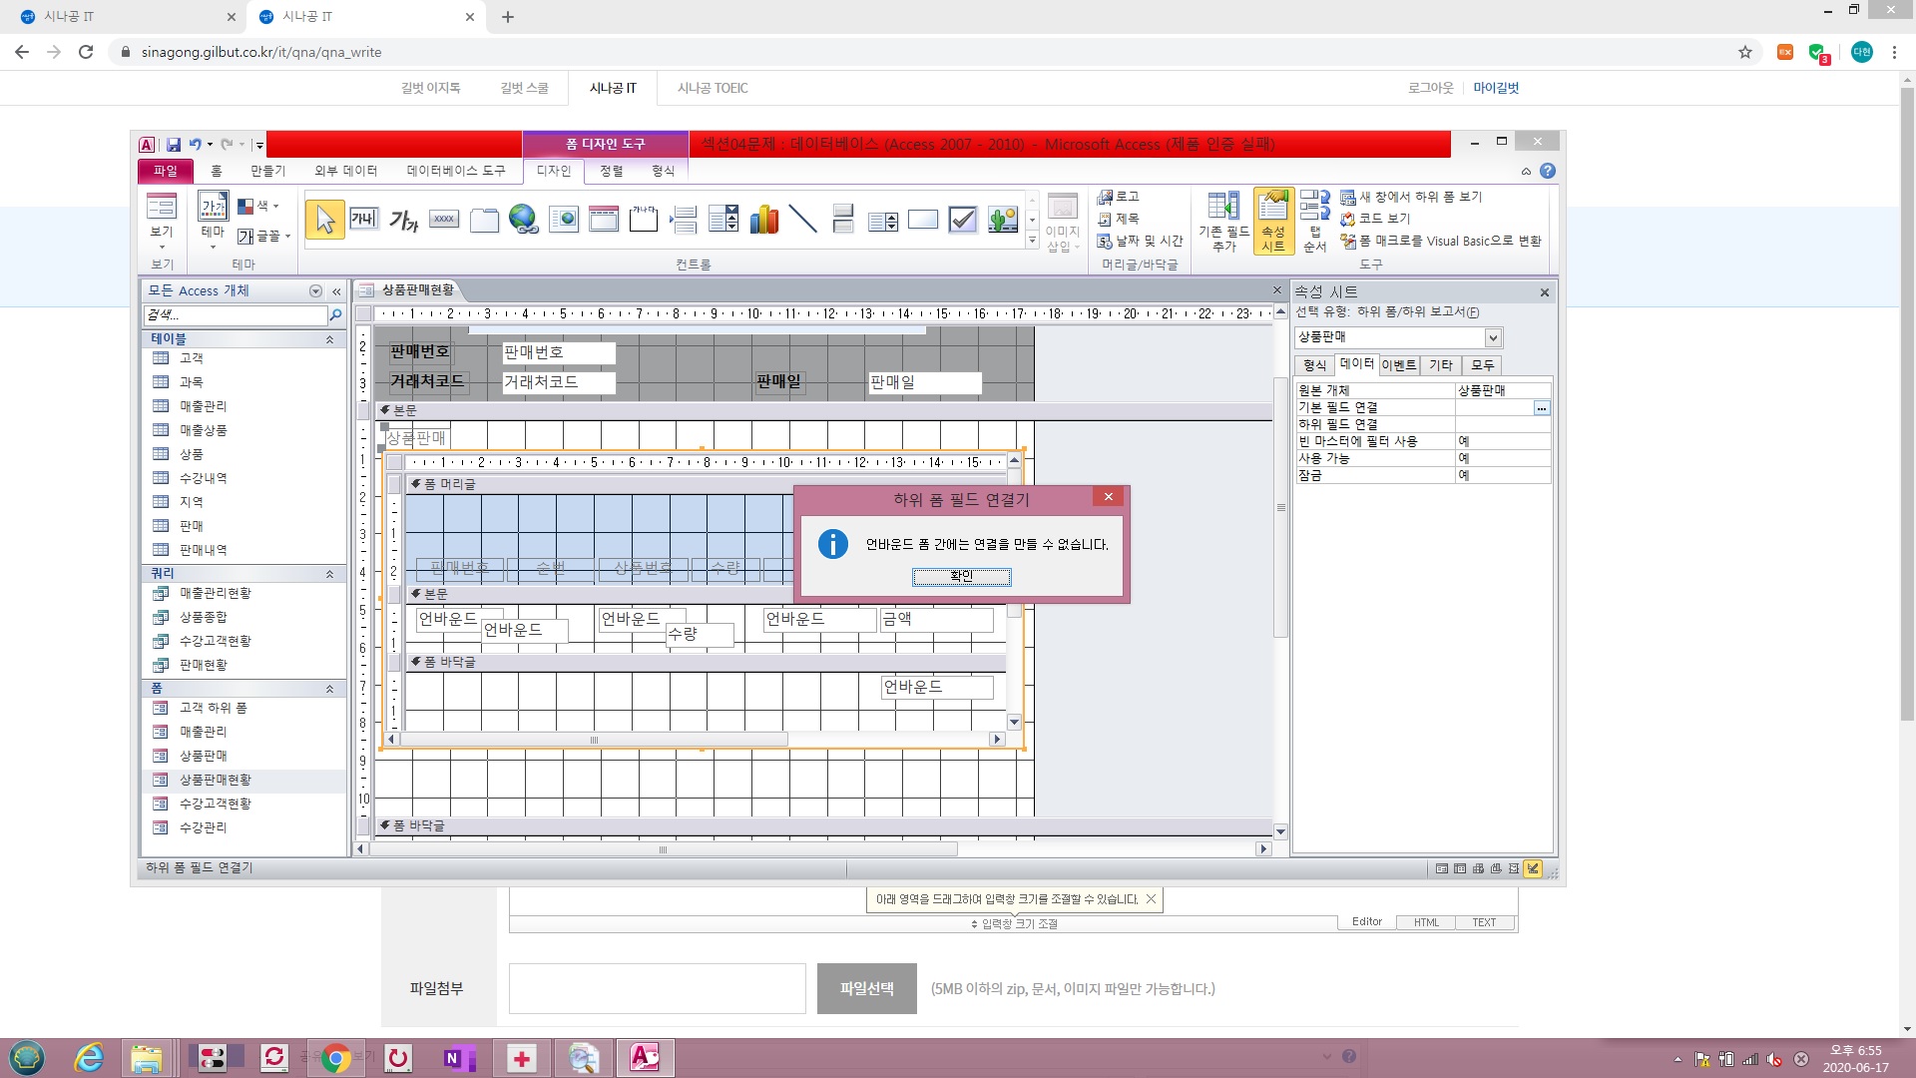Select the hyperlink globe control

(x=523, y=219)
